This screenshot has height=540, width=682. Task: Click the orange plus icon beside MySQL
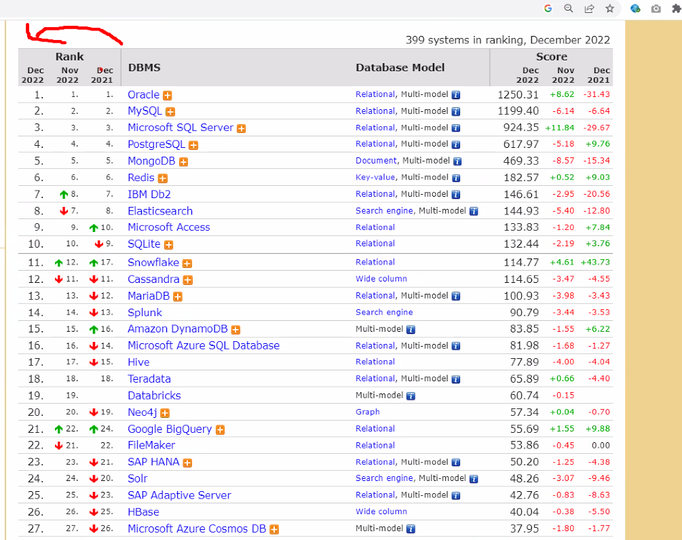[170, 112]
